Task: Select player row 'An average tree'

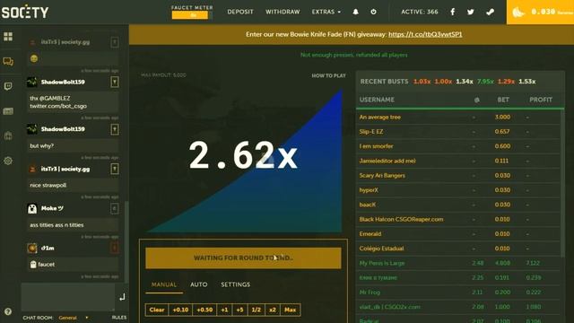Action: pos(458,118)
